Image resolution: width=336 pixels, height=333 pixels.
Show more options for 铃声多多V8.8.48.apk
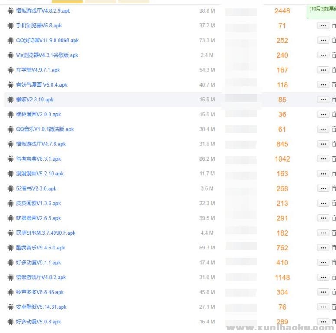click(323, 292)
